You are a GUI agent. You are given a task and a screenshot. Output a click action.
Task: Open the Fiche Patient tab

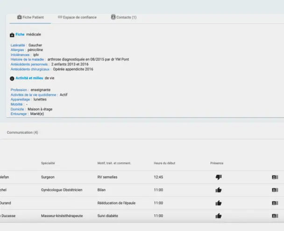pos(30,17)
